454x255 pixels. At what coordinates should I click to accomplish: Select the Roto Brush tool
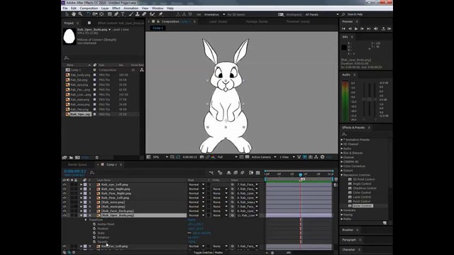click(153, 14)
